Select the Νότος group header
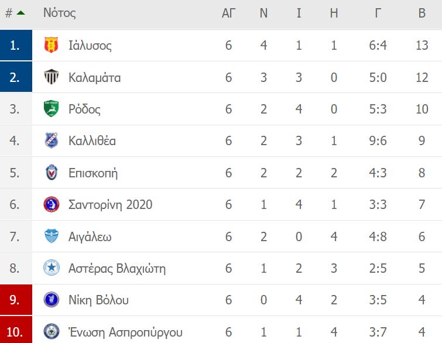The image size is (442, 343). [60, 13]
